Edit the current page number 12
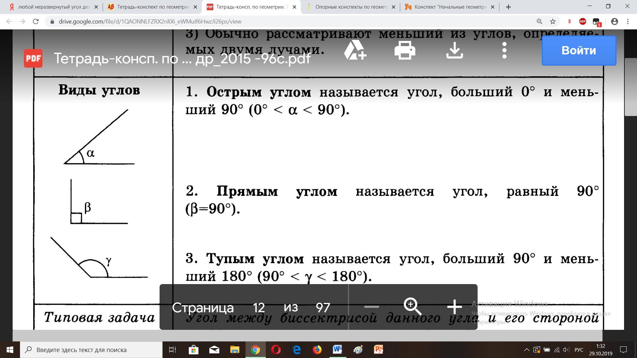The height and width of the screenshot is (358, 637). click(x=259, y=308)
